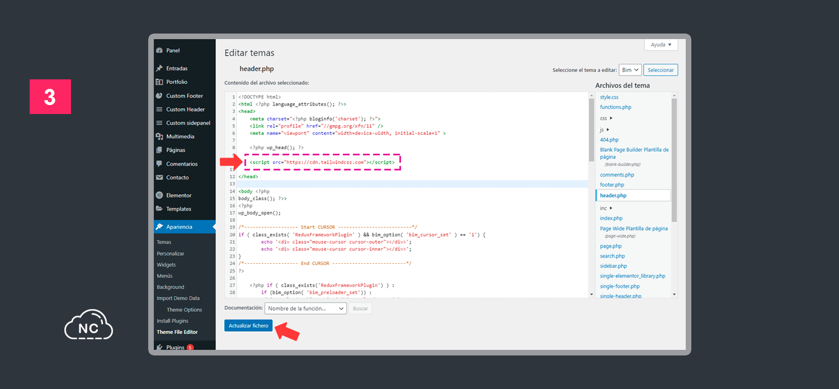Screen dimensions: 839x389
Task: Open page.php theme file
Action: point(611,246)
